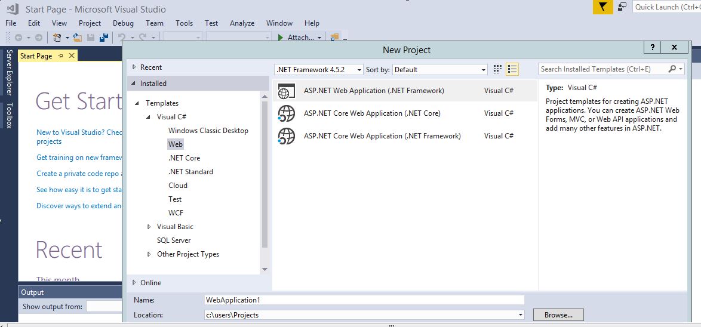Click the ASP.NET Core Web Application (.NET Core) icon

[x=286, y=113]
